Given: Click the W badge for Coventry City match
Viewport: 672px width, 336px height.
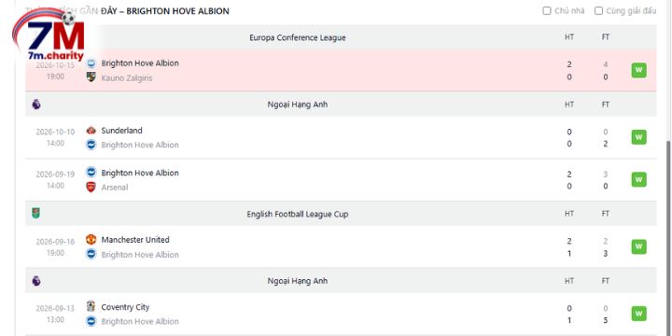Looking at the screenshot, I should pos(638,314).
